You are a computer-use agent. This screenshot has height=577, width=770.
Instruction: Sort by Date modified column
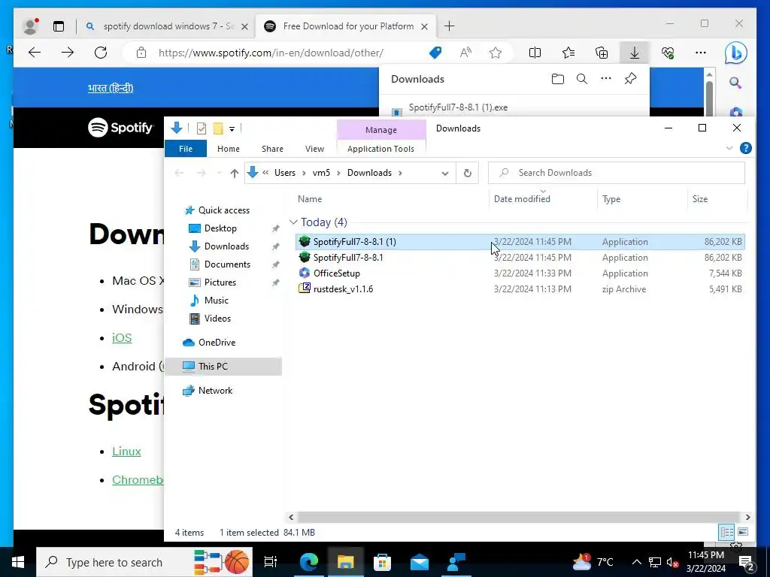(x=522, y=198)
